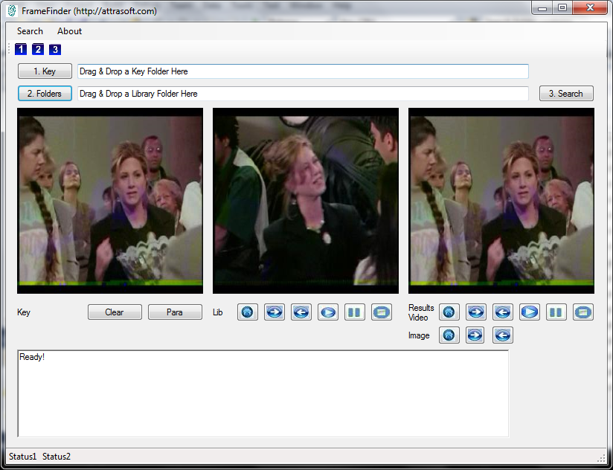Click the Clear button

pos(115,312)
